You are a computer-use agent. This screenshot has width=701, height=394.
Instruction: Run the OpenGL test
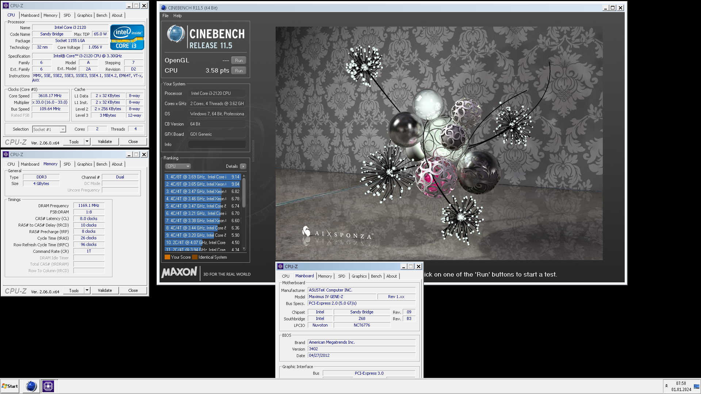(239, 61)
